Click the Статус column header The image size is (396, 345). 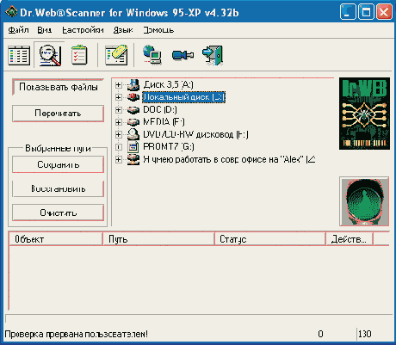click(270, 239)
